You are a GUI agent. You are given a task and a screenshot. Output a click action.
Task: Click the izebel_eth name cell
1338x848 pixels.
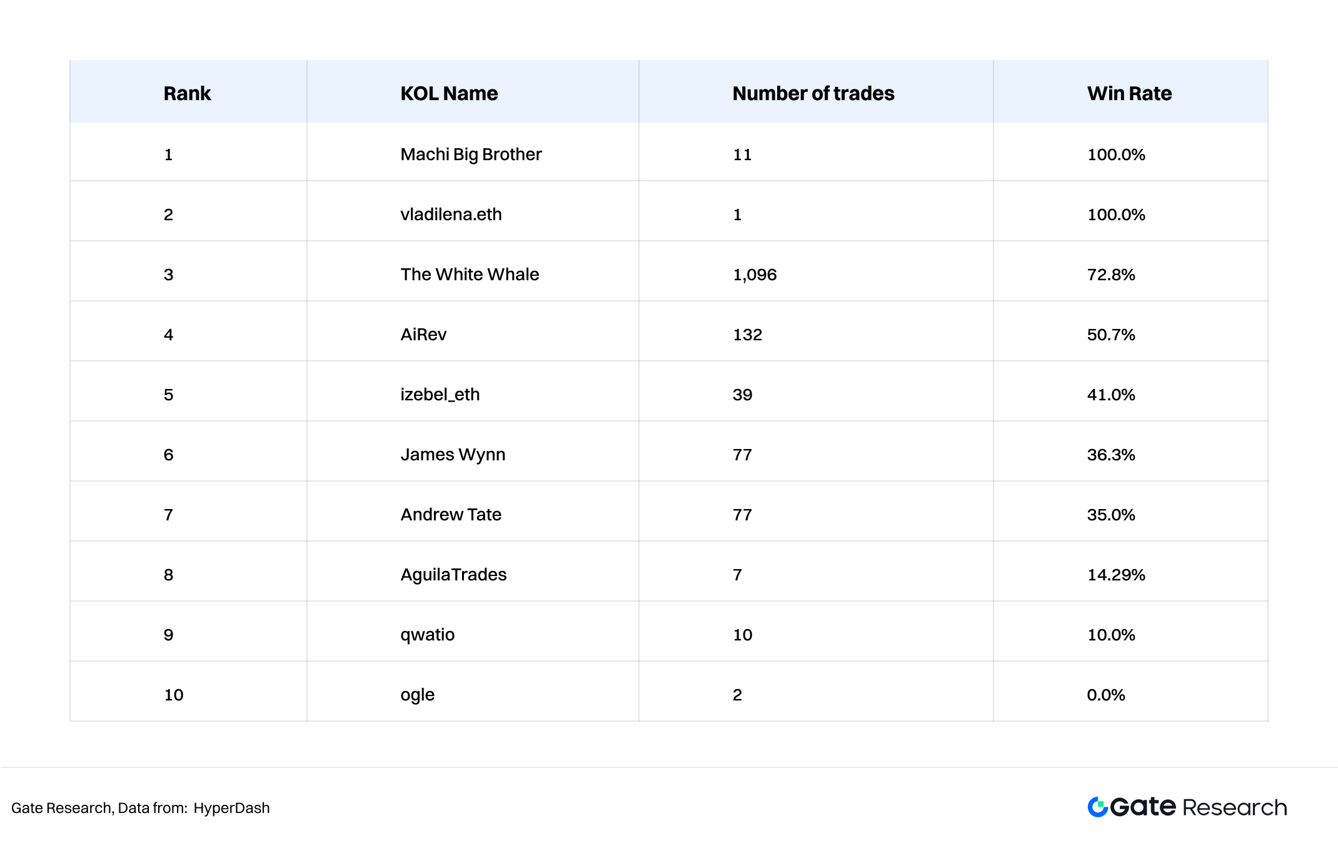coord(440,395)
